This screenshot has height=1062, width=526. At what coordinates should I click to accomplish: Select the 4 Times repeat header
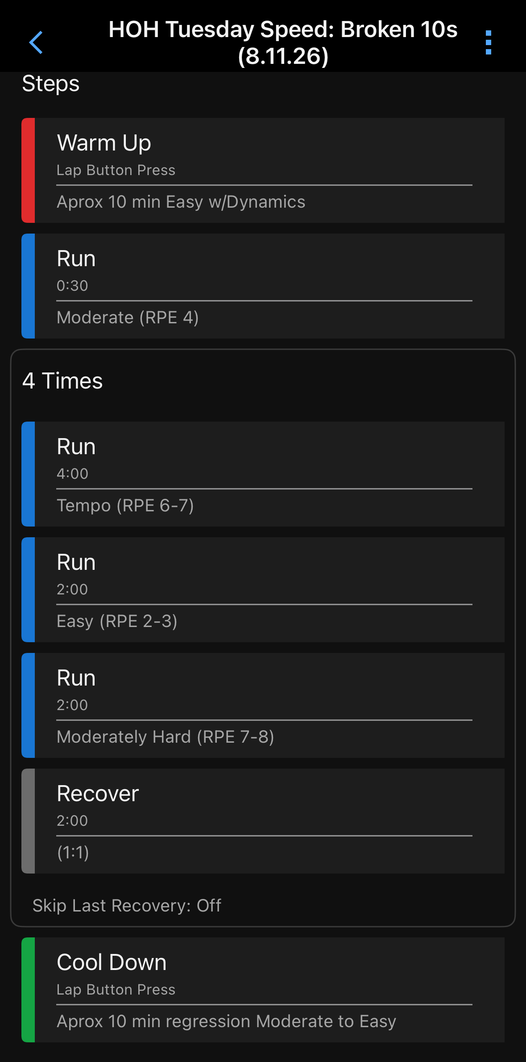62,381
